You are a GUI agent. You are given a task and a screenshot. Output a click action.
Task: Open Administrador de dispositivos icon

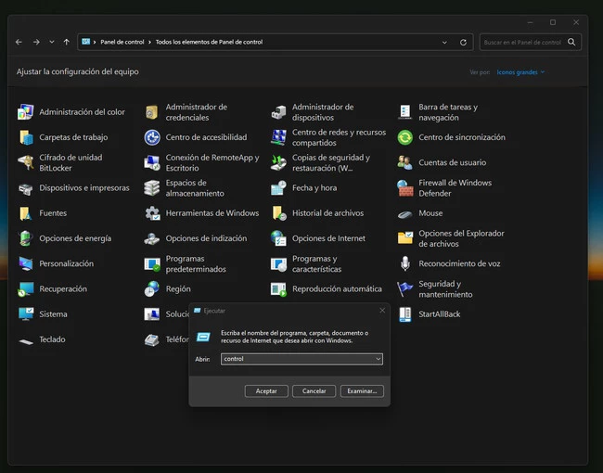pos(278,112)
